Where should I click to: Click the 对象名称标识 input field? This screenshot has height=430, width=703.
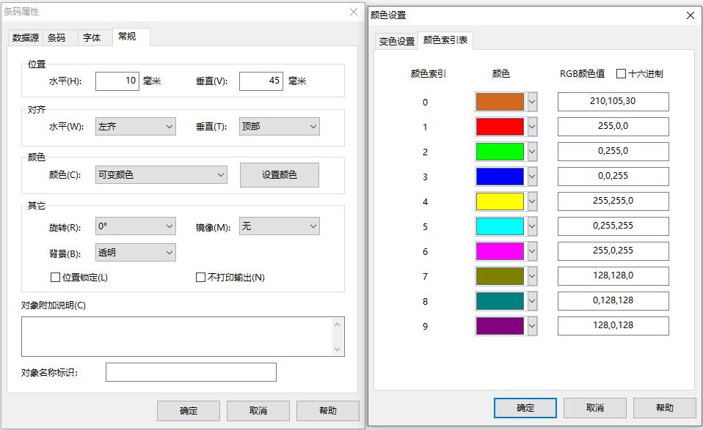click(191, 372)
